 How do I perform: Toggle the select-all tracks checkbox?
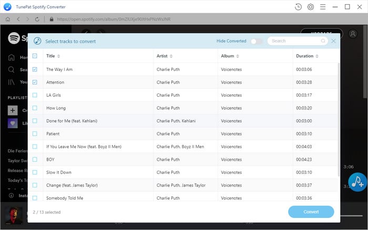[x=35, y=56]
